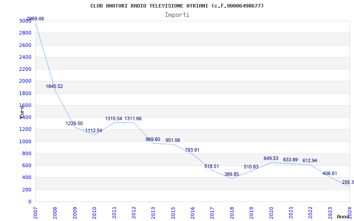
Task: Select the data label 518.51
Action: 212,167
